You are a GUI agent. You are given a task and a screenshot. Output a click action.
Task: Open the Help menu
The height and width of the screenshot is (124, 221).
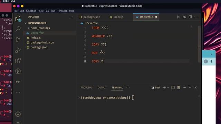click(71, 11)
